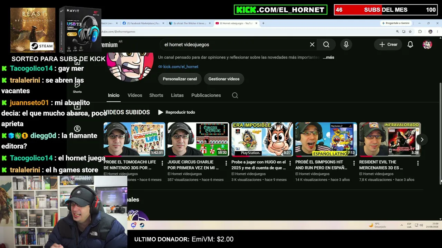
Task: Open options menu for Circus Charlie video
Action: coord(226,163)
